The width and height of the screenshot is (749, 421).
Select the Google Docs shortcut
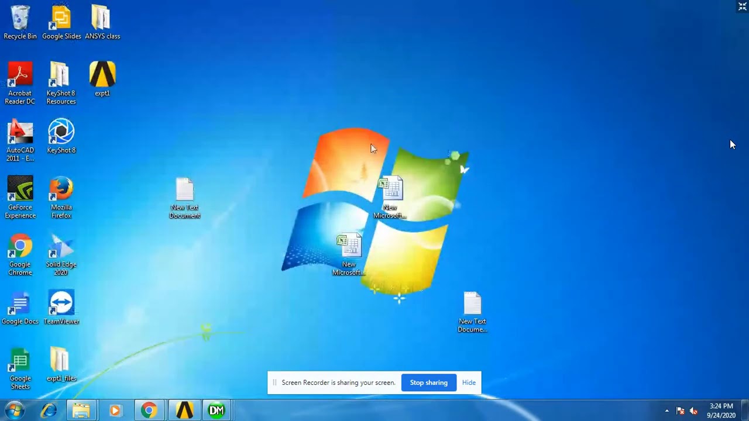(x=20, y=308)
